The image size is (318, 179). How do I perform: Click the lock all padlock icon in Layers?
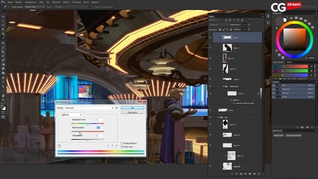click(x=231, y=30)
